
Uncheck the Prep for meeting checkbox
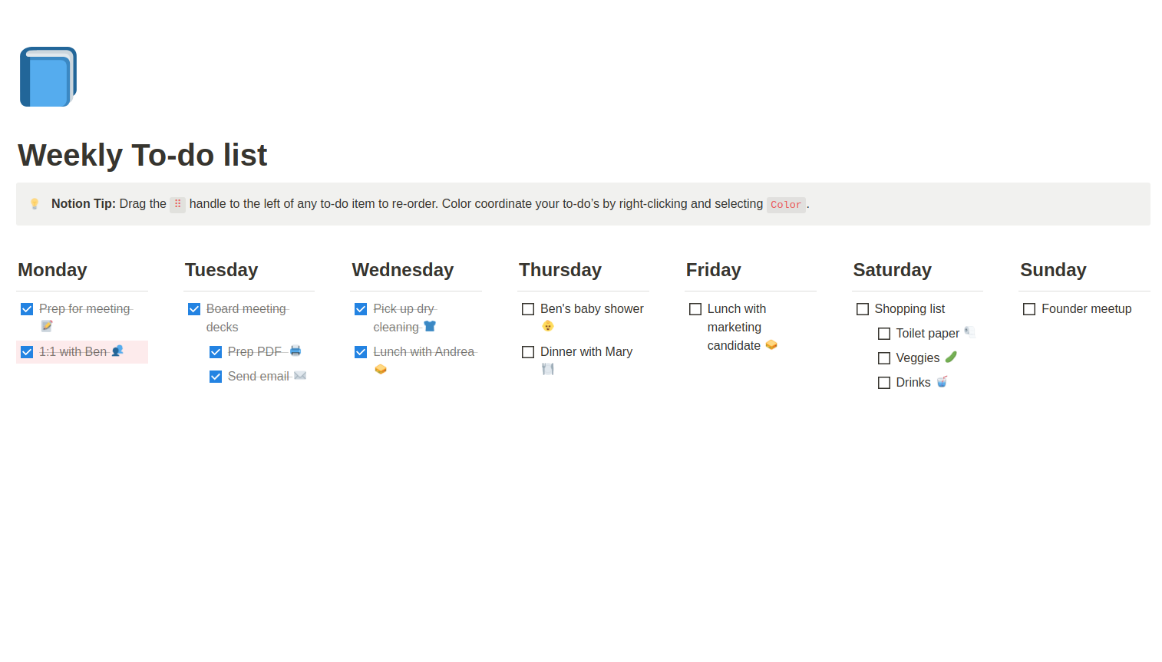[27, 309]
